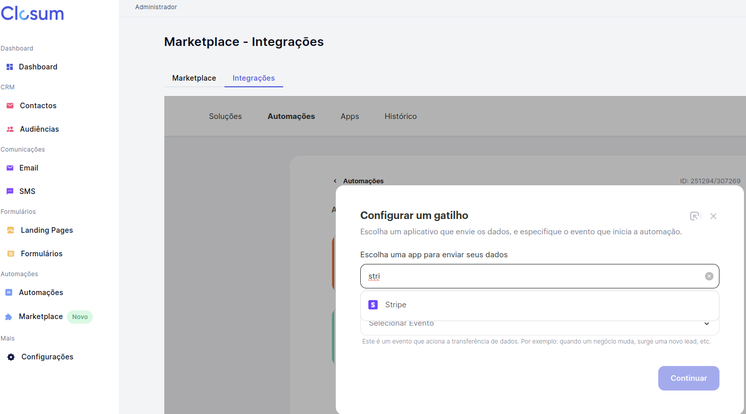Open Dashboard from the sidebar
The height and width of the screenshot is (414, 746).
pos(38,67)
